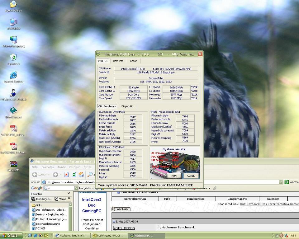
Task: Select the Netzwerkumgebung desktop icon
Action: pyautogui.click(x=13, y=40)
